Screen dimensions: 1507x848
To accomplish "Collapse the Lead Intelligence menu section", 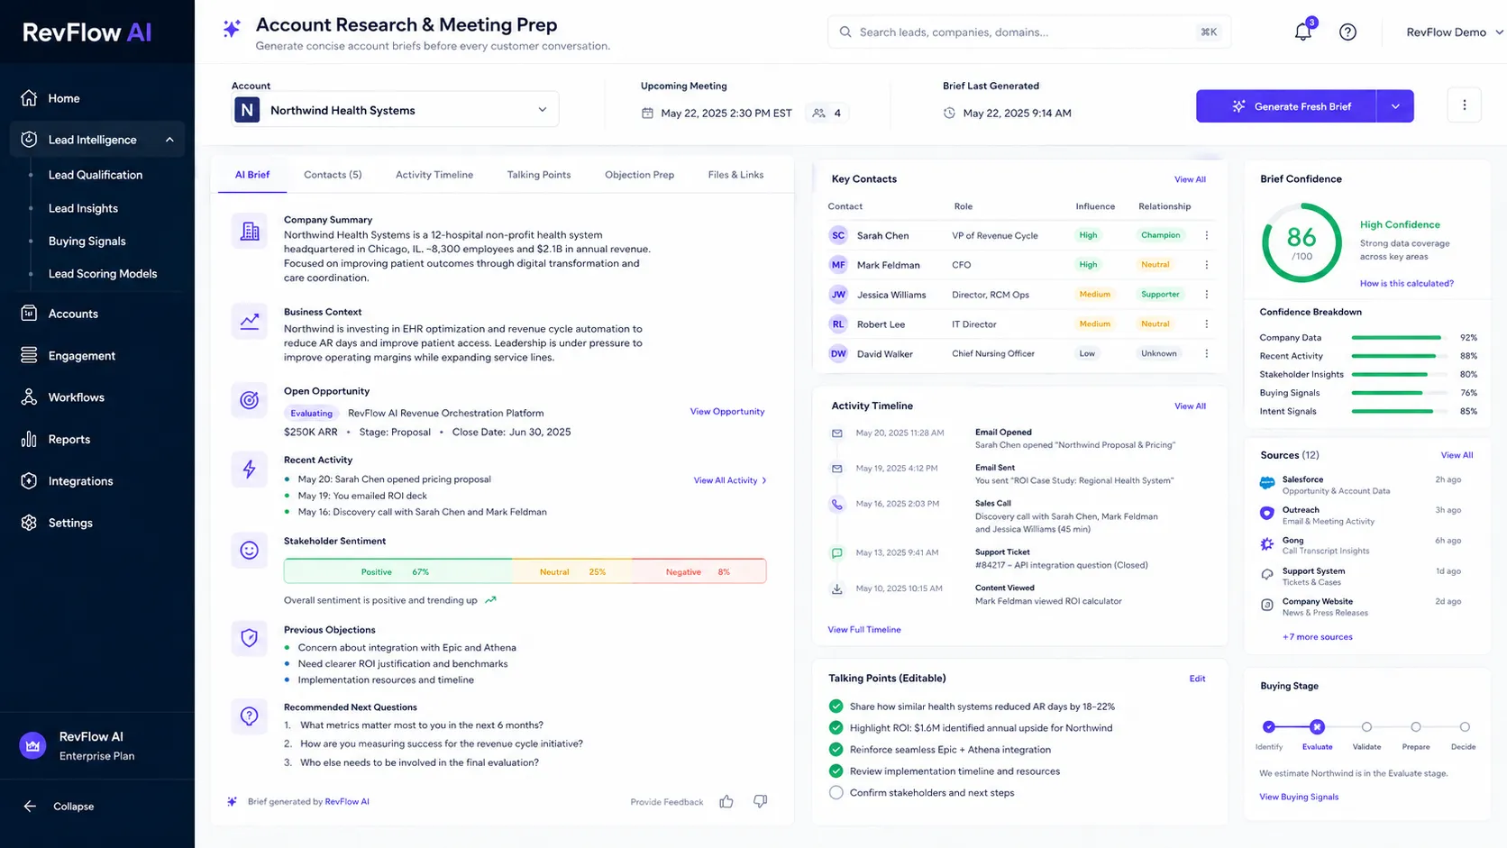I will pos(169,140).
